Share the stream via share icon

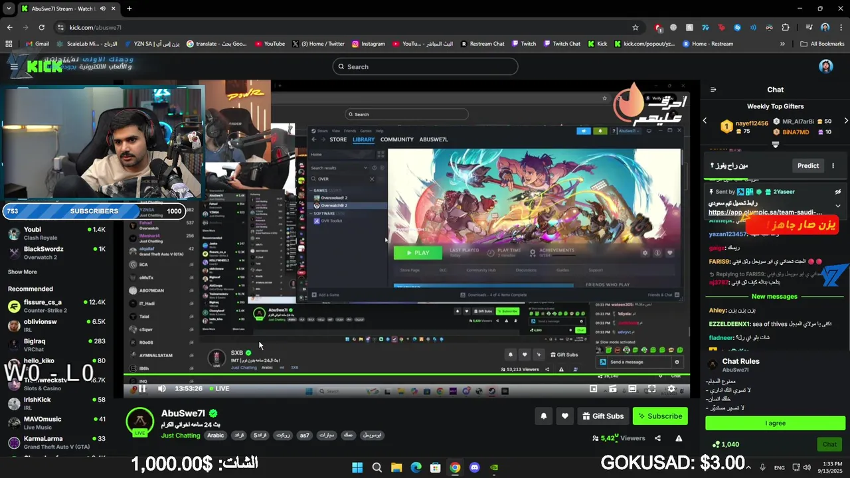[x=657, y=438]
